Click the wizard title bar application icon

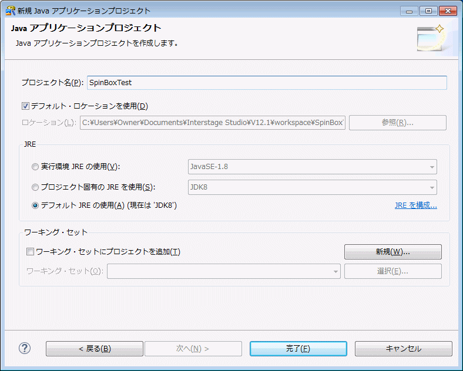(11, 11)
